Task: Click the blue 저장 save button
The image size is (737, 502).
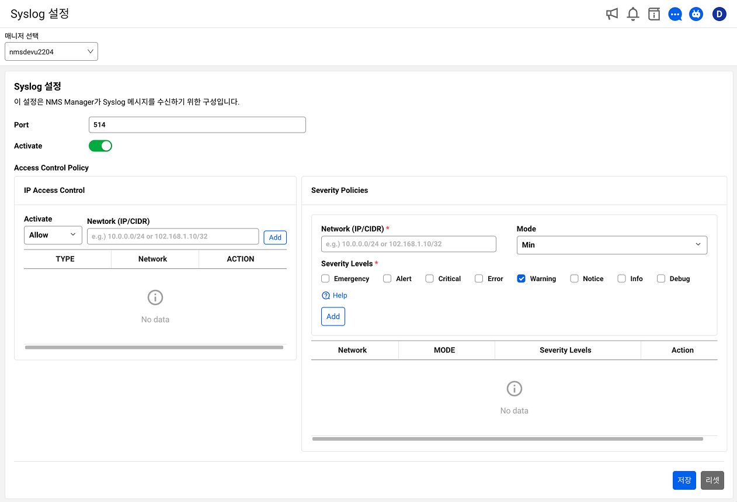Action: 684,480
